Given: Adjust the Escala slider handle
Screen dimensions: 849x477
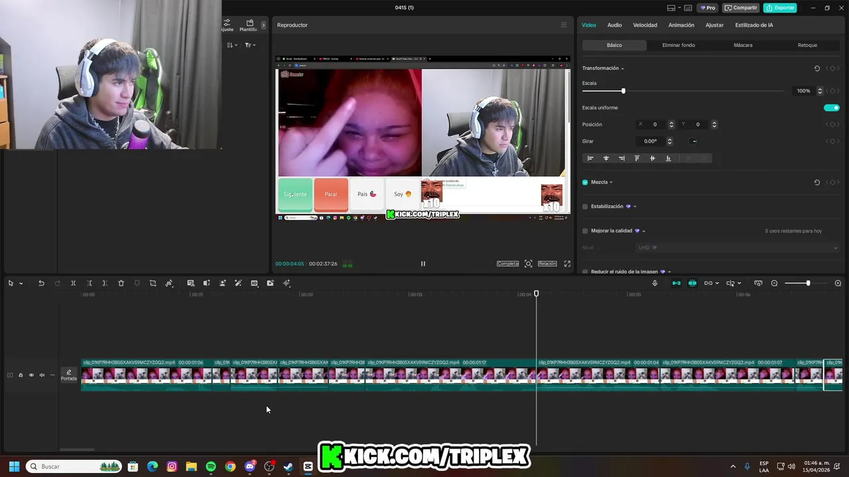Looking at the screenshot, I should pos(623,91).
